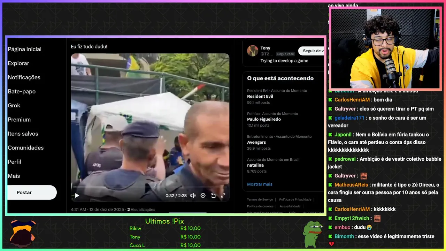
Task: Click the 2 Visualizações count
Action: click(141, 210)
